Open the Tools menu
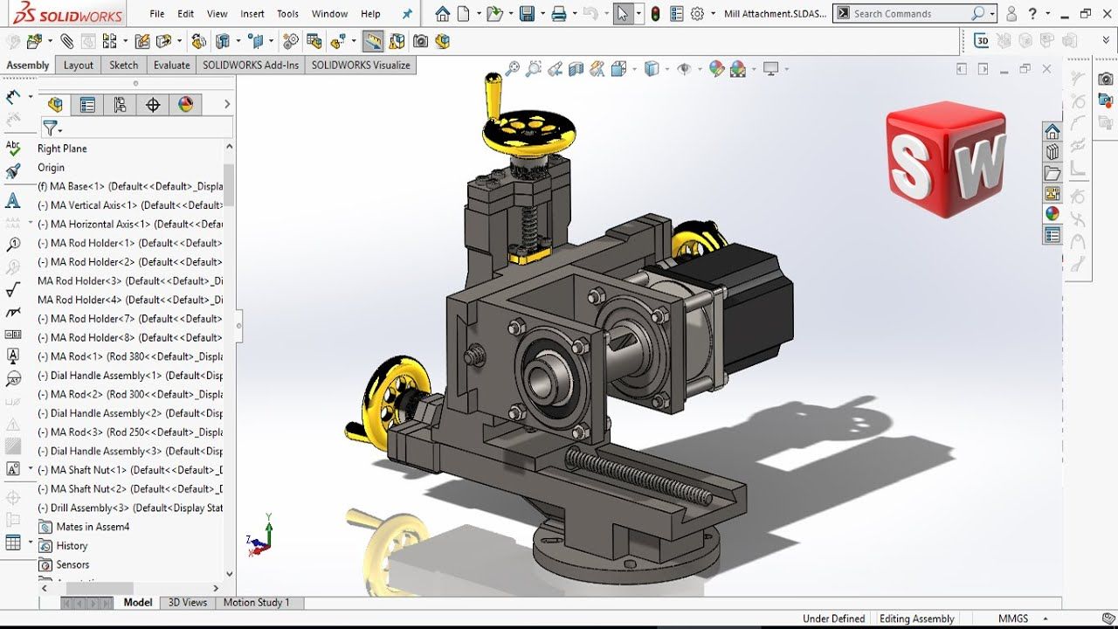The width and height of the screenshot is (1118, 629). pos(287,13)
